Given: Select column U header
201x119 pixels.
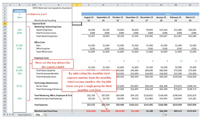Looking at the screenshot, I should (76, 5).
